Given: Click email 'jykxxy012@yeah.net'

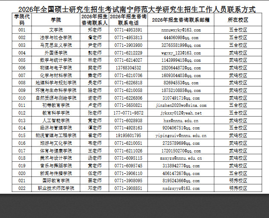Looking at the screenshot, I should click(x=181, y=113).
